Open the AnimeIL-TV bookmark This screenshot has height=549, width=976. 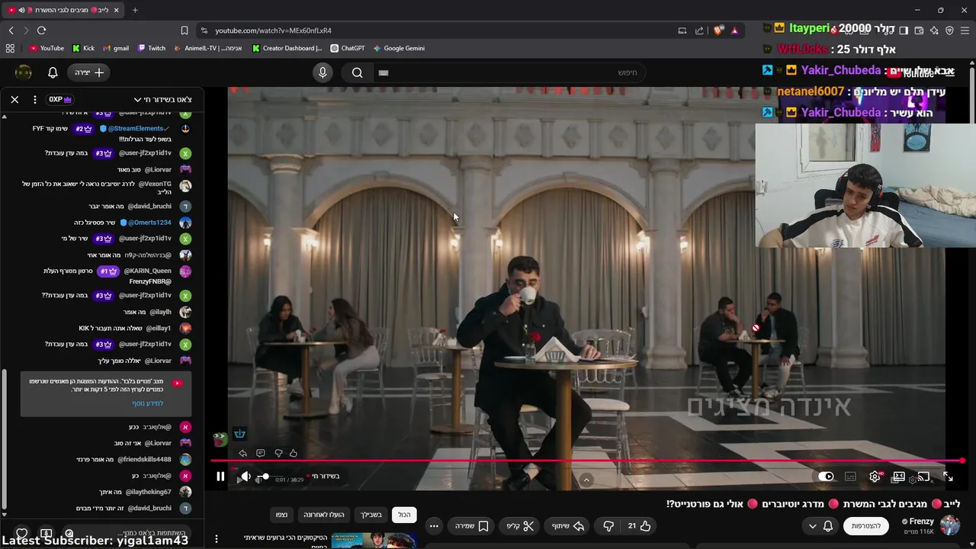[x=208, y=48]
